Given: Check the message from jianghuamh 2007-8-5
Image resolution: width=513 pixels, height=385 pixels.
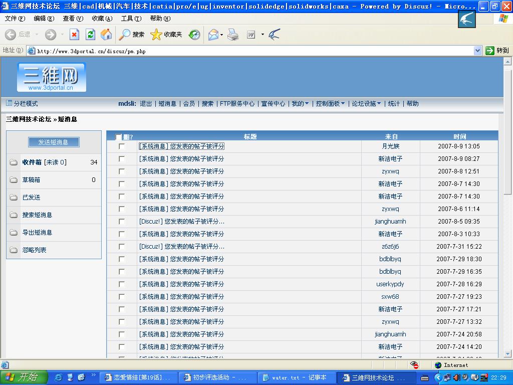Looking at the screenshot, I should pos(122,221).
